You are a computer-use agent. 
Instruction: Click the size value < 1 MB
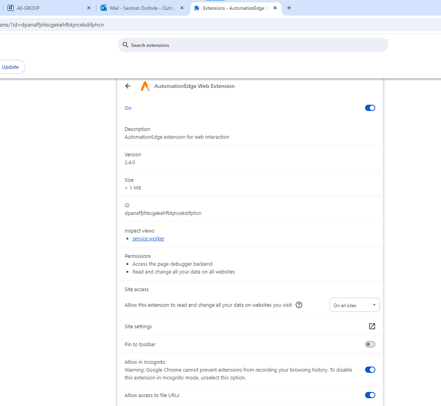tap(133, 188)
